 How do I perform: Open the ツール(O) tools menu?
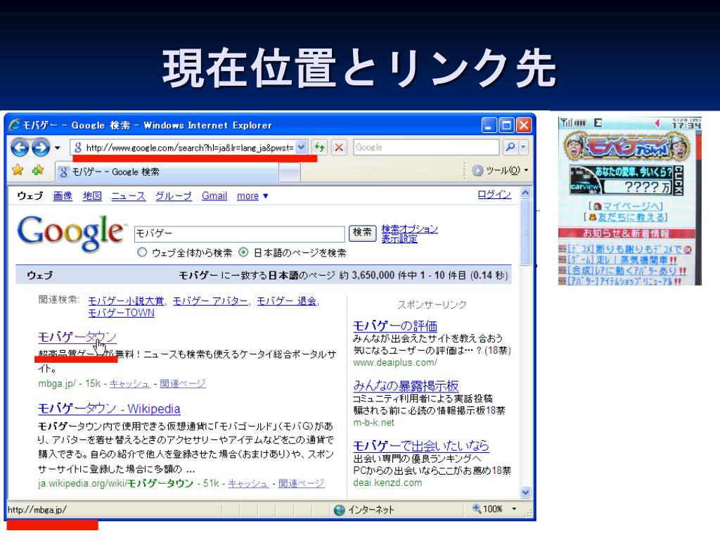[x=500, y=170]
